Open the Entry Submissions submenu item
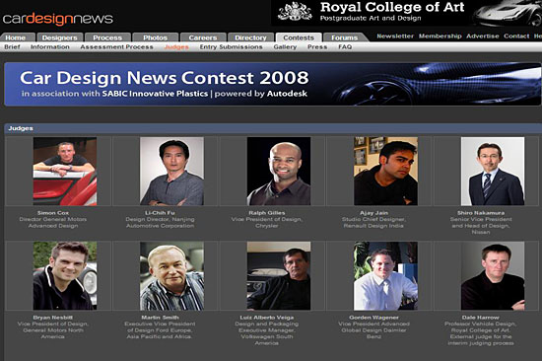This screenshot has width=542, height=361. pyautogui.click(x=231, y=46)
